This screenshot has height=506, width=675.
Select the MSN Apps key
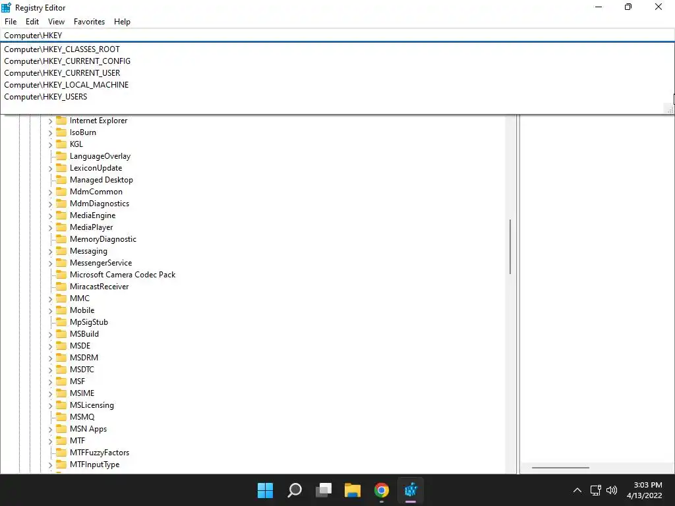click(x=88, y=428)
